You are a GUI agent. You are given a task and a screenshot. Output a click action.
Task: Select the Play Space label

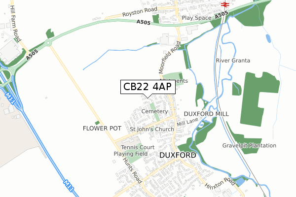click(x=196, y=18)
